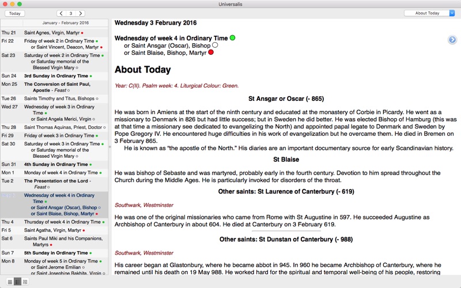This screenshot has width=461, height=288.
Task: Select red Saint Blaise celebration circle
Action: tap(211, 52)
